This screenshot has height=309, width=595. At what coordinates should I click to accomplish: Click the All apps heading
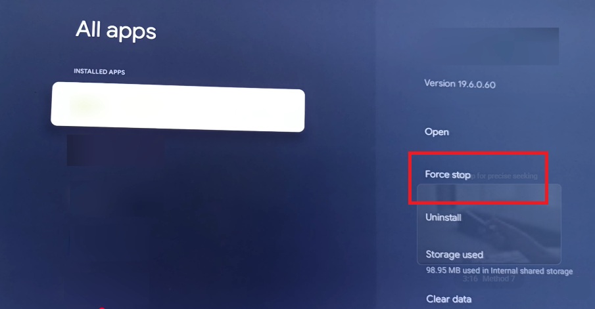tap(116, 30)
